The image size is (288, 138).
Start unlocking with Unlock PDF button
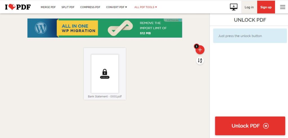250,126
